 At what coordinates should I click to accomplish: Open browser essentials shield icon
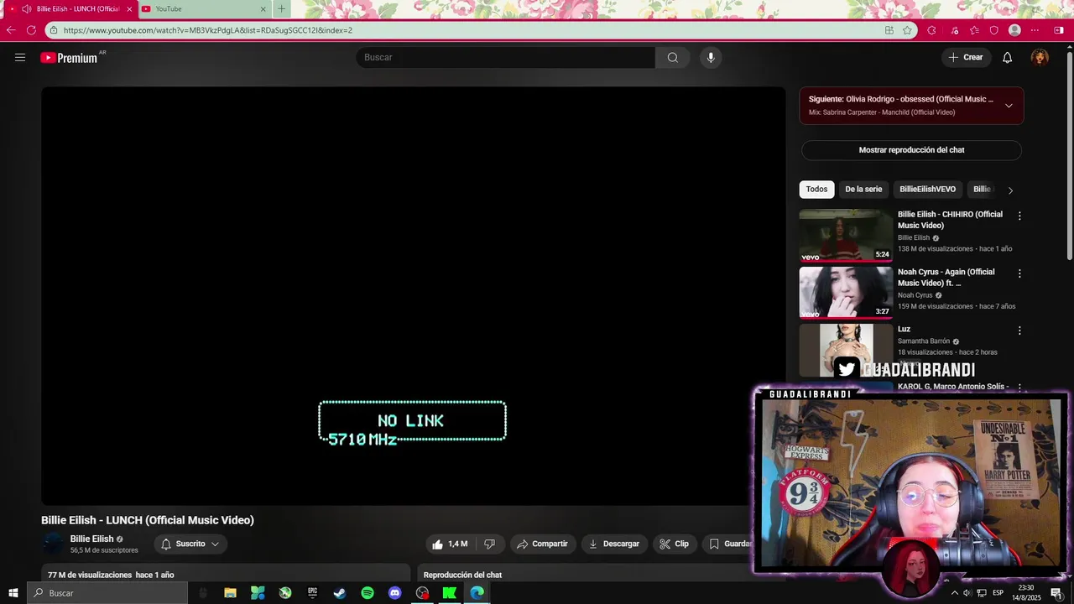994,30
